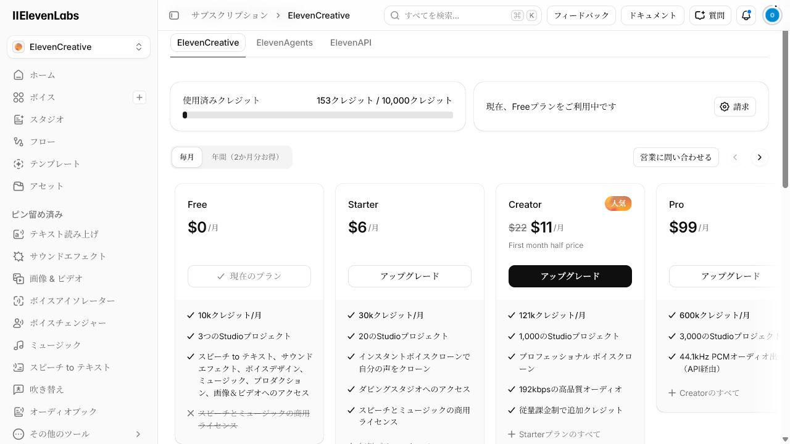
Task: Toggle the sidebar collapse icon
Action: coord(174,15)
